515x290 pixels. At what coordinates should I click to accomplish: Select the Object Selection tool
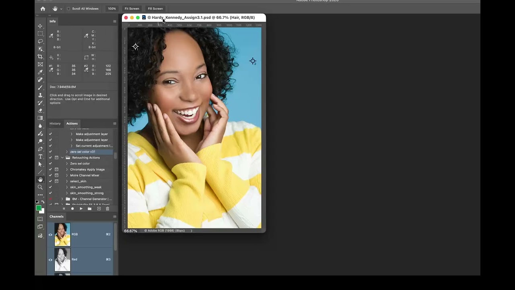[x=40, y=49]
